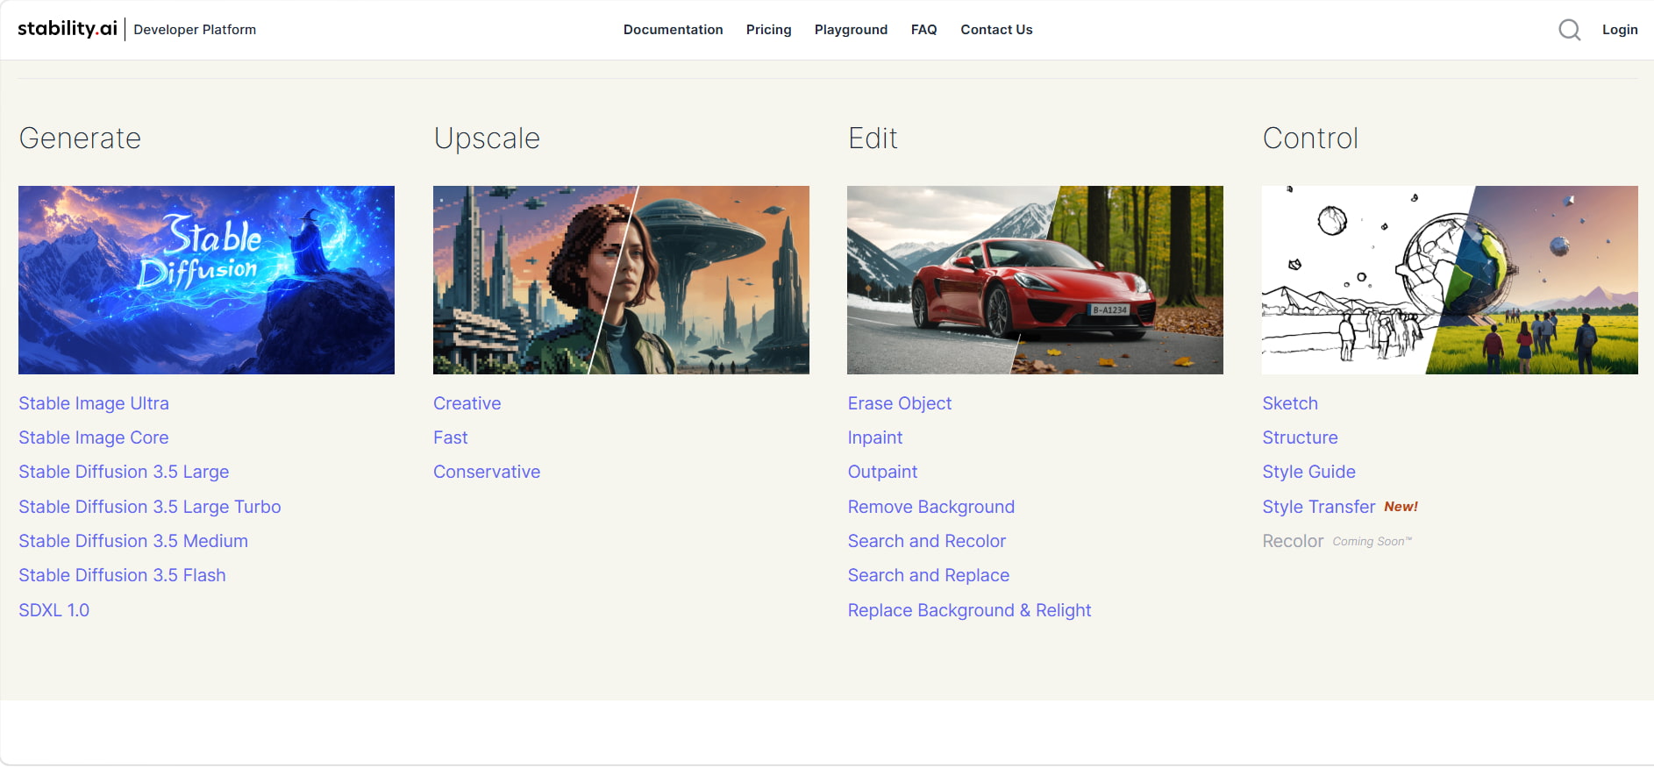Open the Edit red sports car thumbnail

pos(1035,280)
